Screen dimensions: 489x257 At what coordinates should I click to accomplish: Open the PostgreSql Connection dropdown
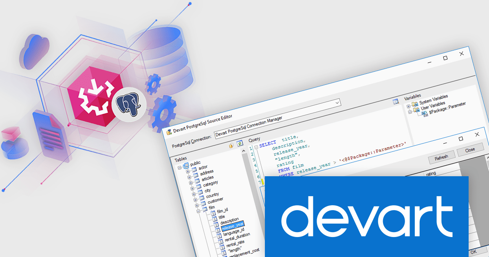click(337, 103)
